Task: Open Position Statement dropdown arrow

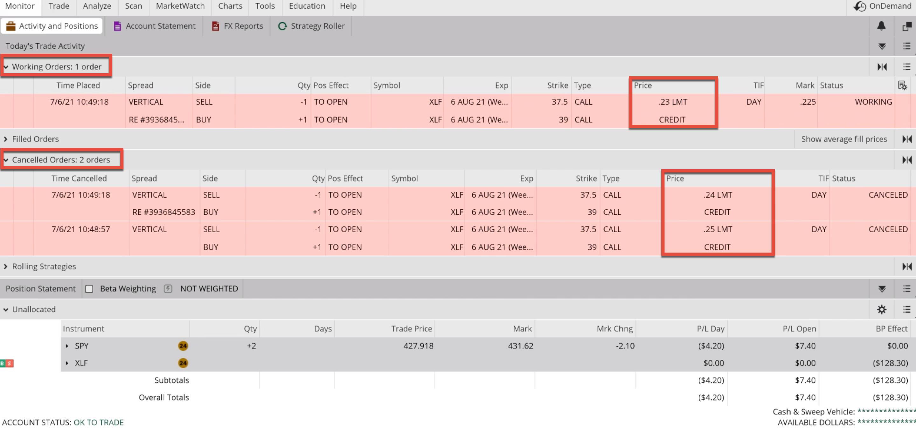Action: [882, 289]
